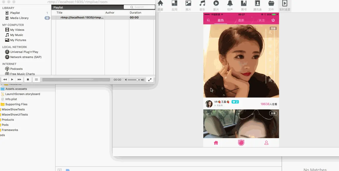The width and height of the screenshot is (339, 171).
Task: Click the 18638人在看 viewer count
Action: tap(269, 104)
